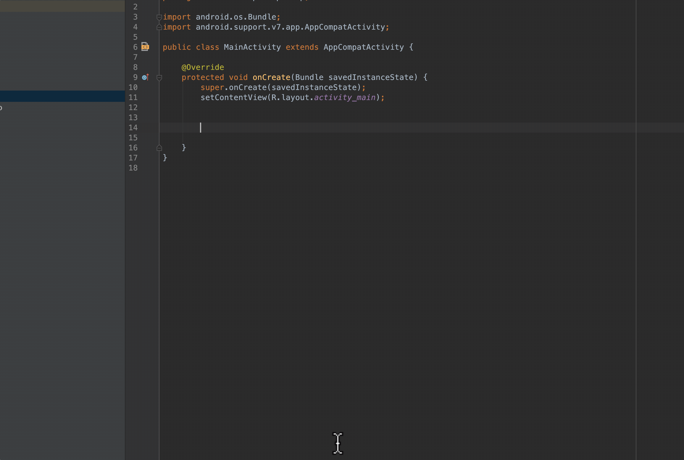684x460 pixels.
Task: Click the onCreate method name declaration
Action: coord(271,77)
